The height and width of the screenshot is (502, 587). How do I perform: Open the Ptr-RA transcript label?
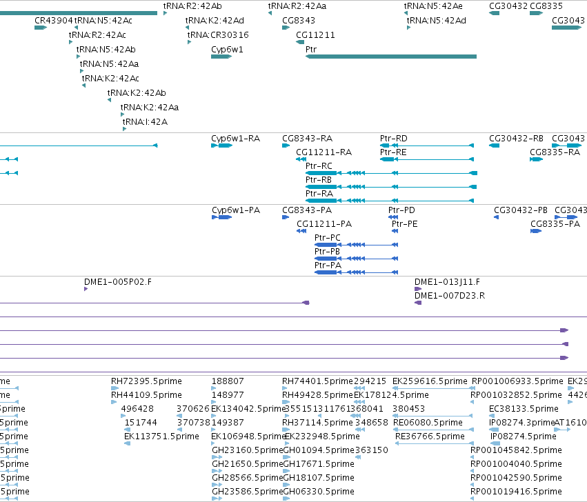[319, 194]
